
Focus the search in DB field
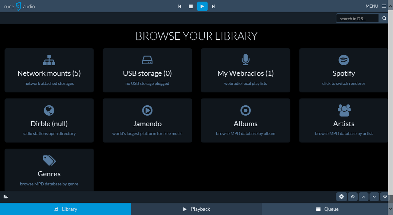(x=357, y=18)
